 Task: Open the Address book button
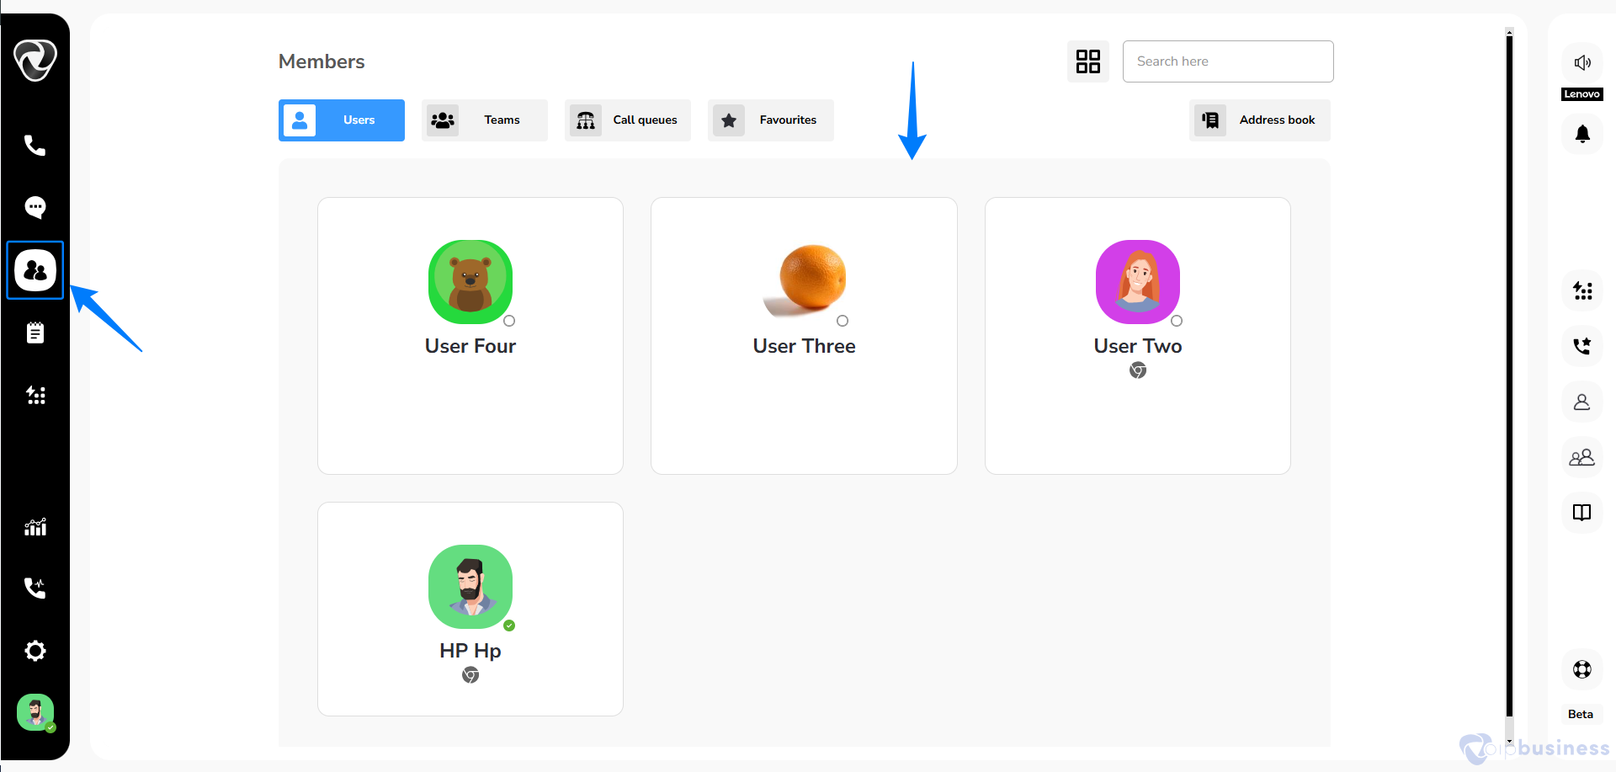1260,120
